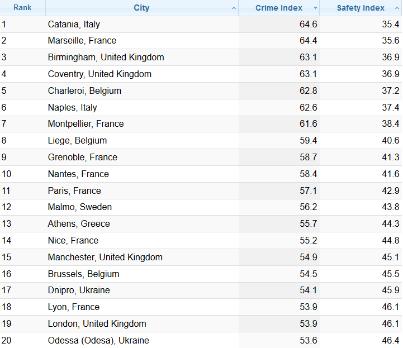This screenshot has width=403, height=348.
Task: Select Odessa (Odesa), Ukraine entry
Action: (x=98, y=340)
